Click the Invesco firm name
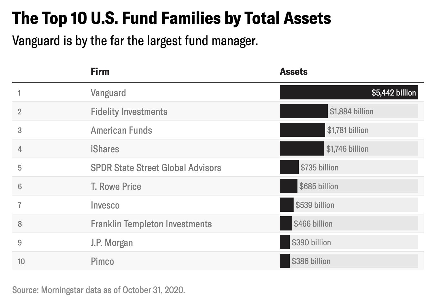442x306 pixels. (105, 205)
